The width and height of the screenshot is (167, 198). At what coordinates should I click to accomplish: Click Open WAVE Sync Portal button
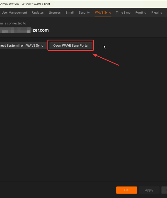coord(71,46)
